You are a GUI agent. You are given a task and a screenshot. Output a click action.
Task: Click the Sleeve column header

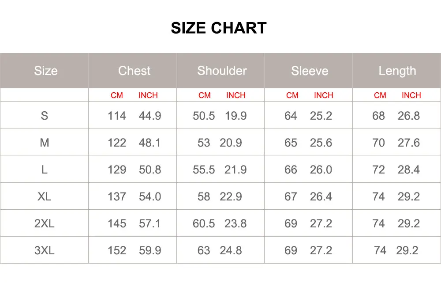[310, 71]
